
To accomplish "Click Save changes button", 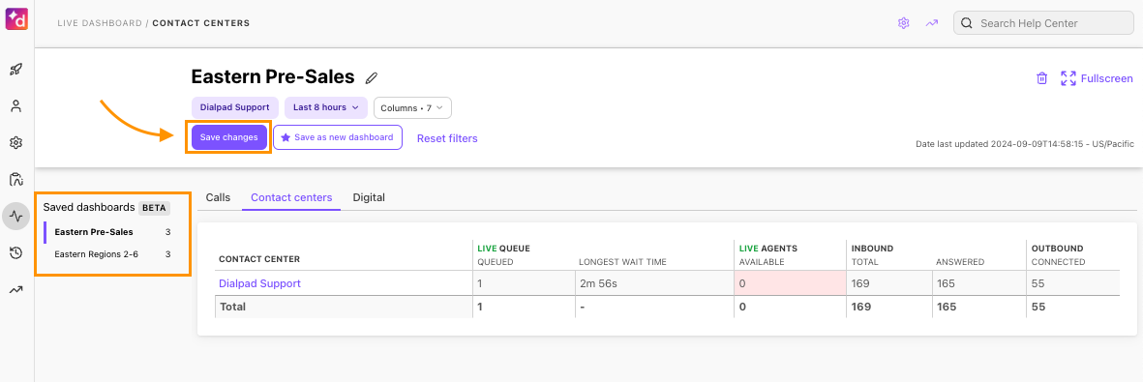I will click(x=229, y=137).
